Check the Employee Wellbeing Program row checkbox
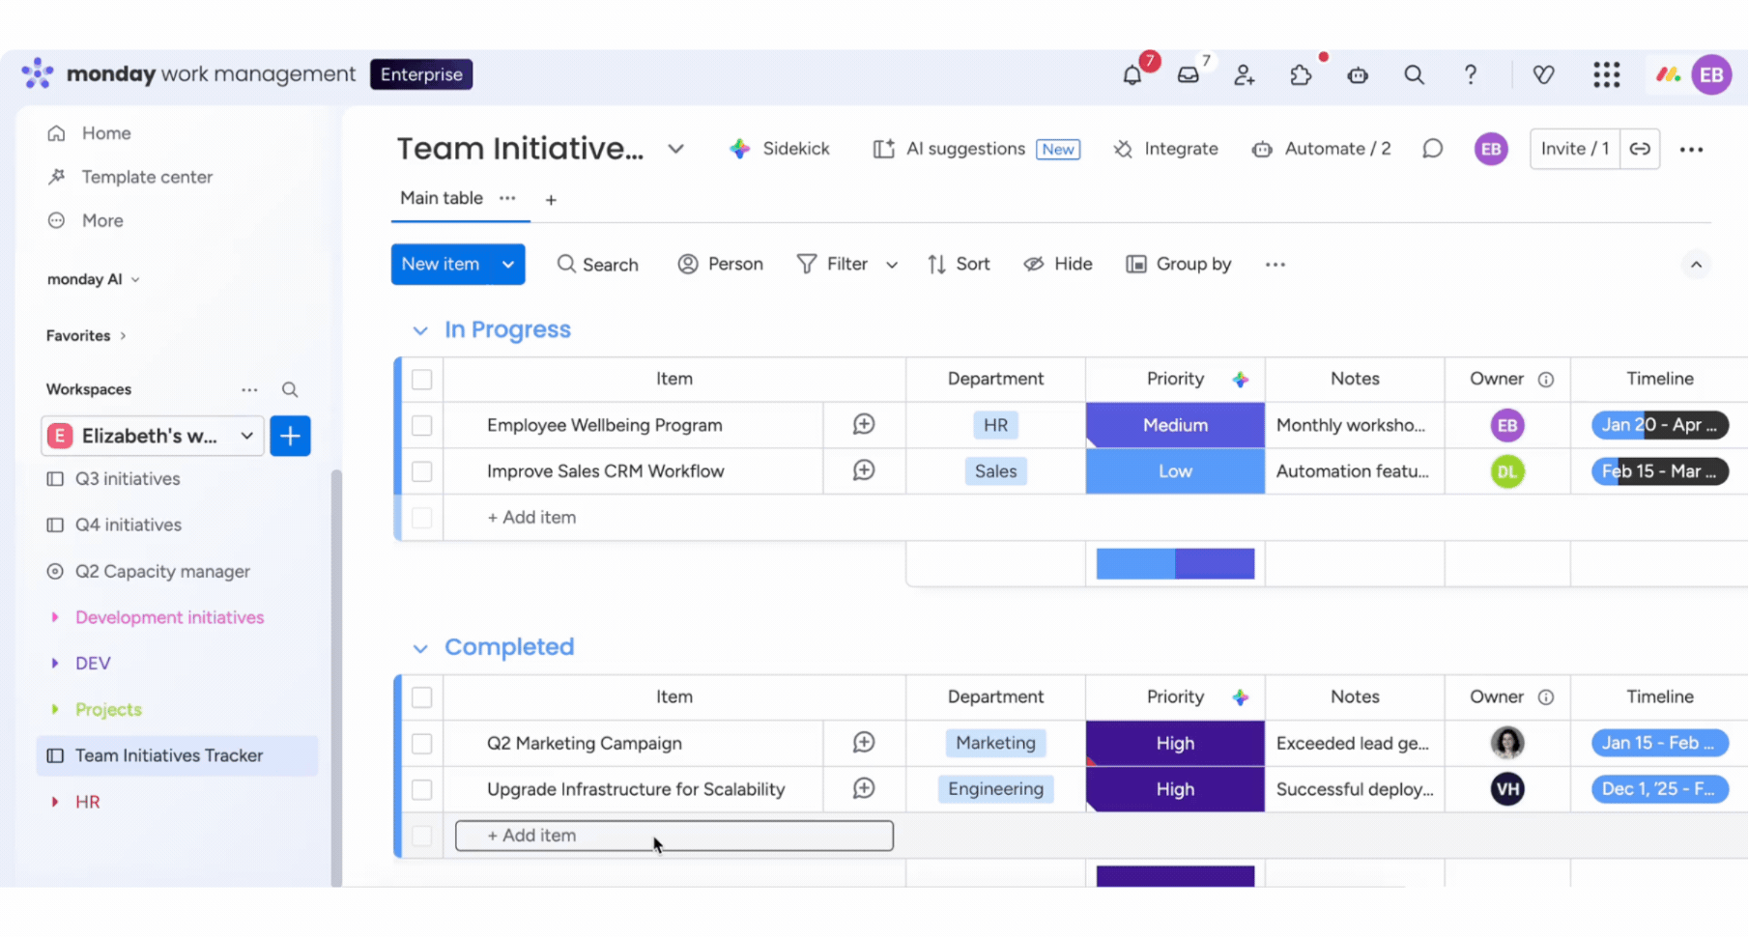Image resolution: width=1748 pixels, height=937 pixels. (422, 426)
